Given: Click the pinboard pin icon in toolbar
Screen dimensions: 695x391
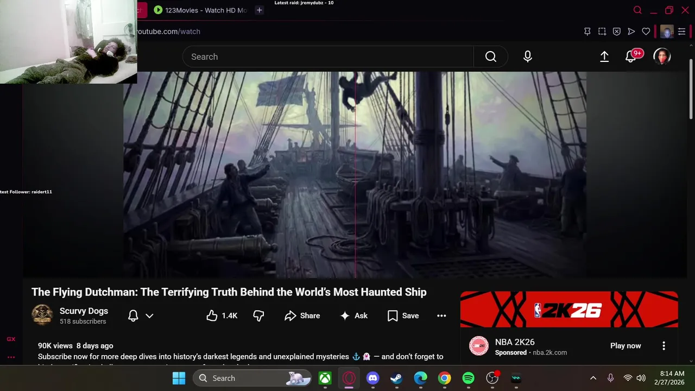Looking at the screenshot, I should point(587,31).
